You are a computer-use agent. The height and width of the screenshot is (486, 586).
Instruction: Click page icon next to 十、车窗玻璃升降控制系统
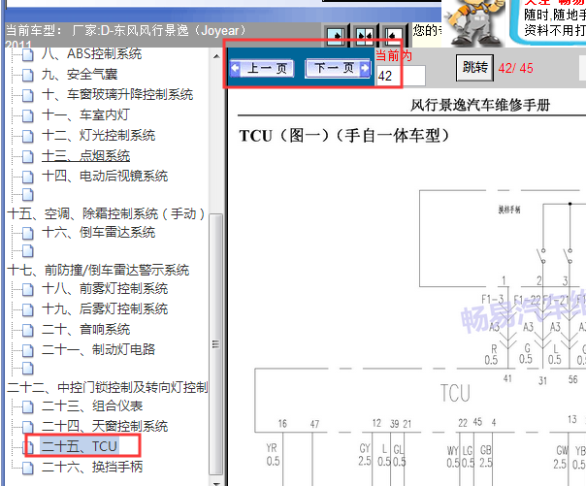point(27,95)
